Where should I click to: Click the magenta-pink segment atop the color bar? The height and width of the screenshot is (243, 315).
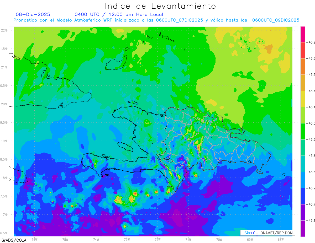pyautogui.click(x=303, y=34)
